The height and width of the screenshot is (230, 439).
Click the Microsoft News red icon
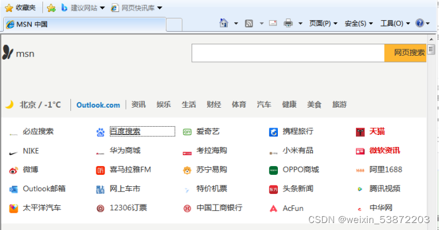point(360,151)
